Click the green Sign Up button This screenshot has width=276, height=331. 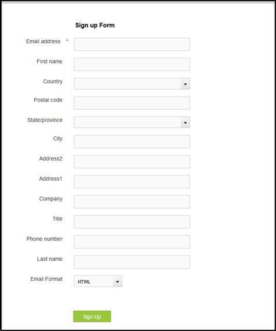pyautogui.click(x=92, y=316)
